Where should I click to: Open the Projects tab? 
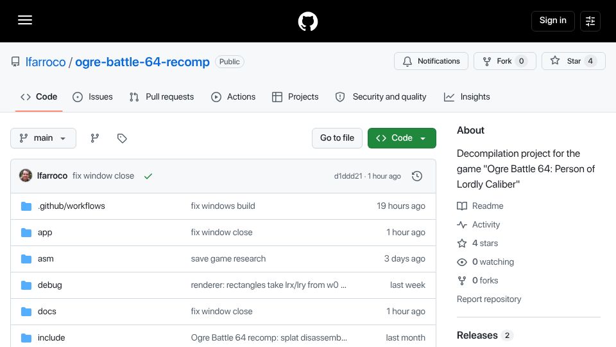295,97
